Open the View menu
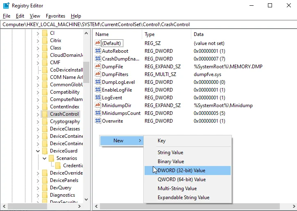Screen dimensions: 297x211 (x=35, y=16)
